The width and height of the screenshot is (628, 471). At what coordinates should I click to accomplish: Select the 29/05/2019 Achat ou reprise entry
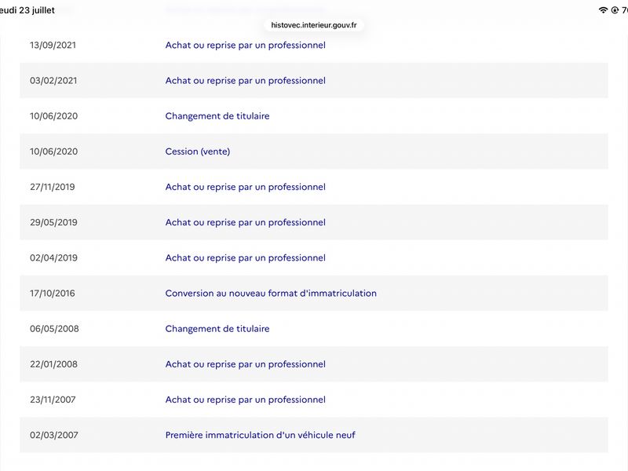tap(245, 222)
